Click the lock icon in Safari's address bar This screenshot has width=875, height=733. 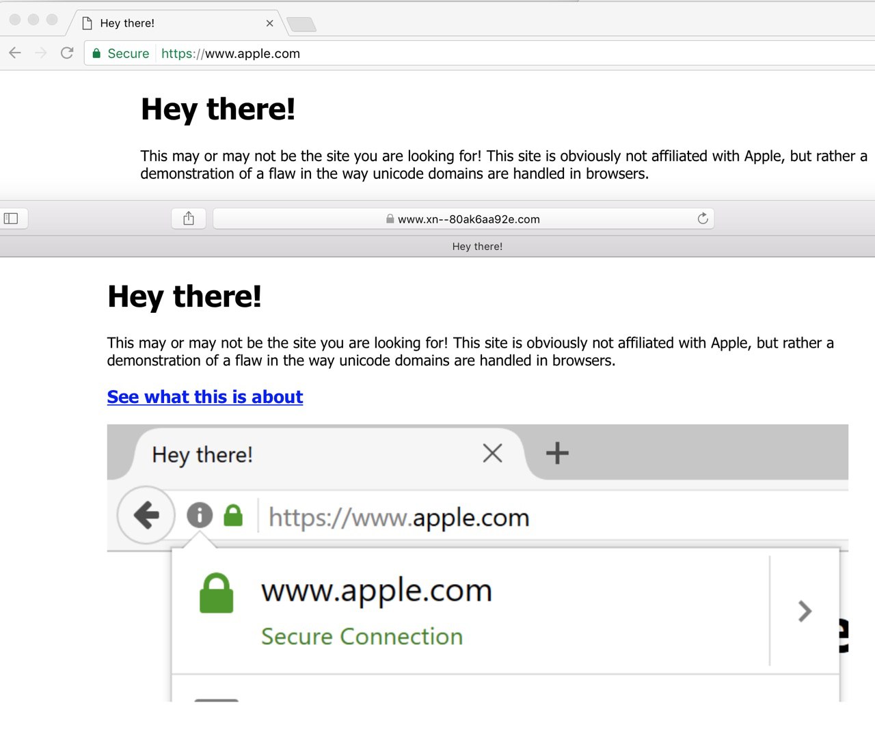(390, 219)
